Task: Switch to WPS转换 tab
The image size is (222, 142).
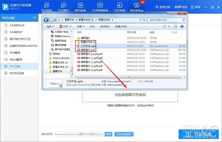Action: [80, 7]
